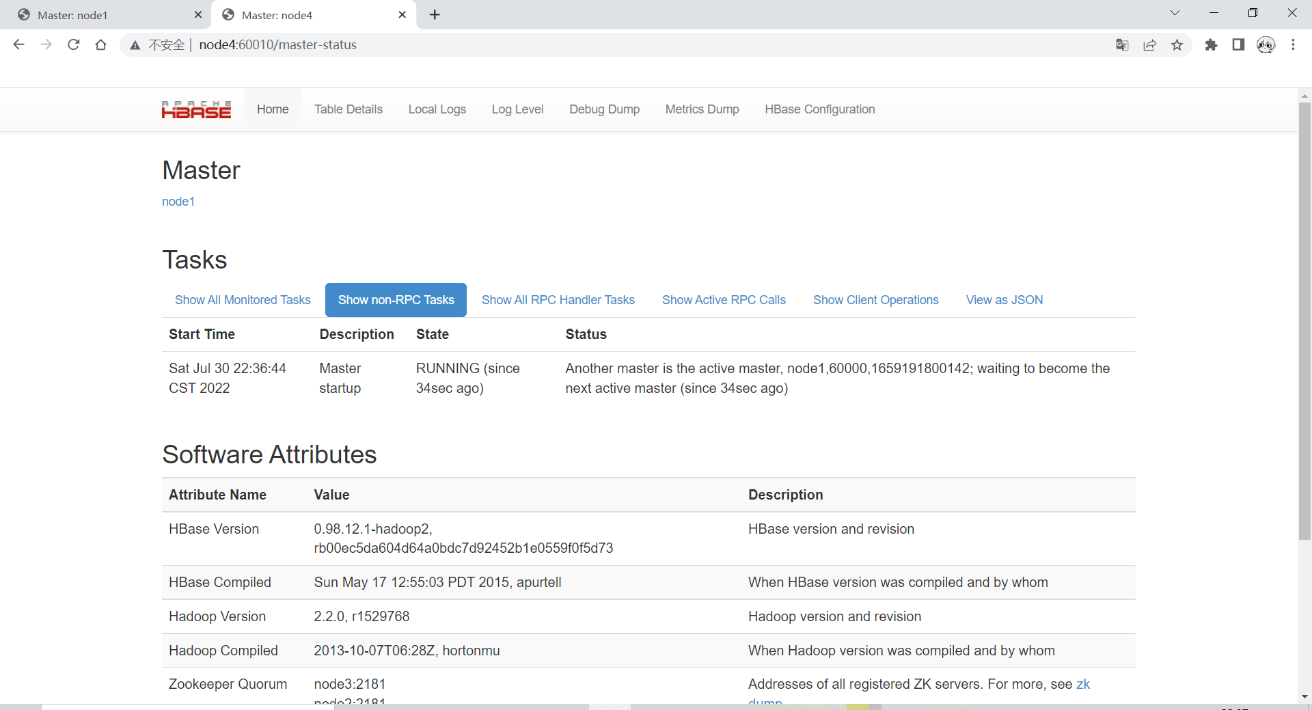Click the Start Time column header

(202, 334)
